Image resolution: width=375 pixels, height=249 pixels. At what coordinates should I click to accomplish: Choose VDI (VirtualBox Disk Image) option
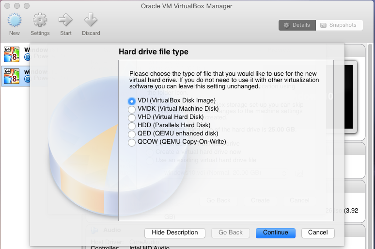point(131,101)
